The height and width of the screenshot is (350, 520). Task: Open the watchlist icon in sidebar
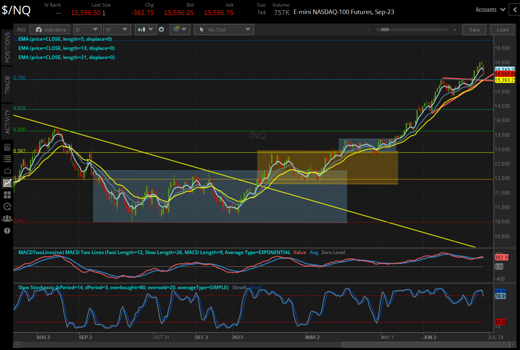pos(7,159)
